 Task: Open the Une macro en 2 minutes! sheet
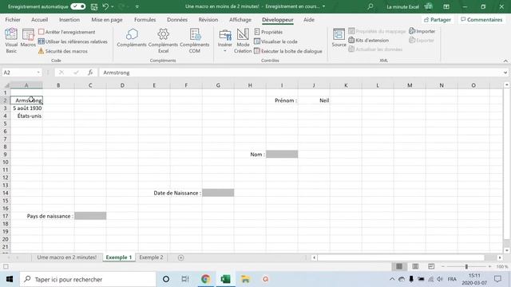pos(67,257)
